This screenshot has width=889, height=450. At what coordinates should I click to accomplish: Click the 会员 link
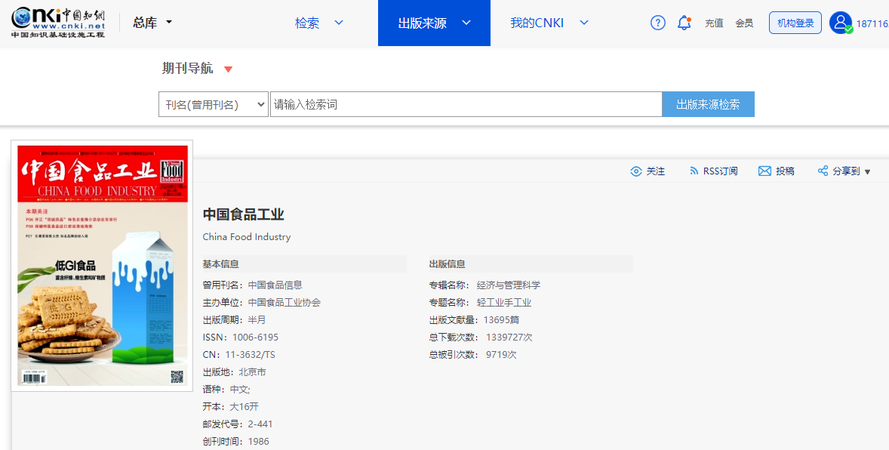point(744,23)
